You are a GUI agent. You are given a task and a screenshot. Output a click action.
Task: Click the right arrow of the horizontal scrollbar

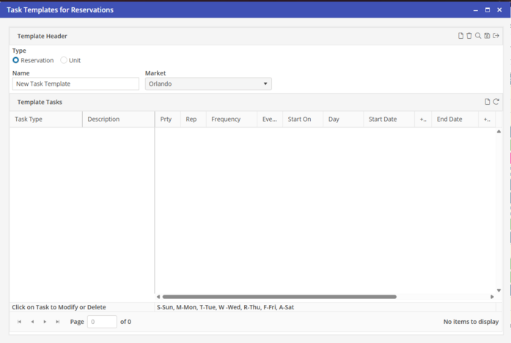coord(492,297)
